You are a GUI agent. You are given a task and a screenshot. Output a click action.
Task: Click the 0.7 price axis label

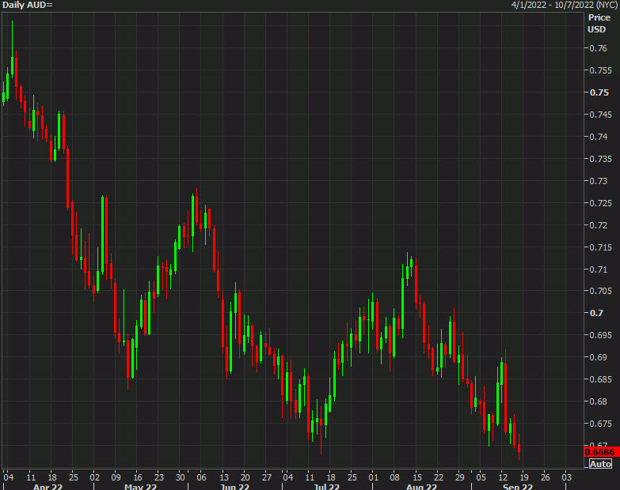[596, 313]
